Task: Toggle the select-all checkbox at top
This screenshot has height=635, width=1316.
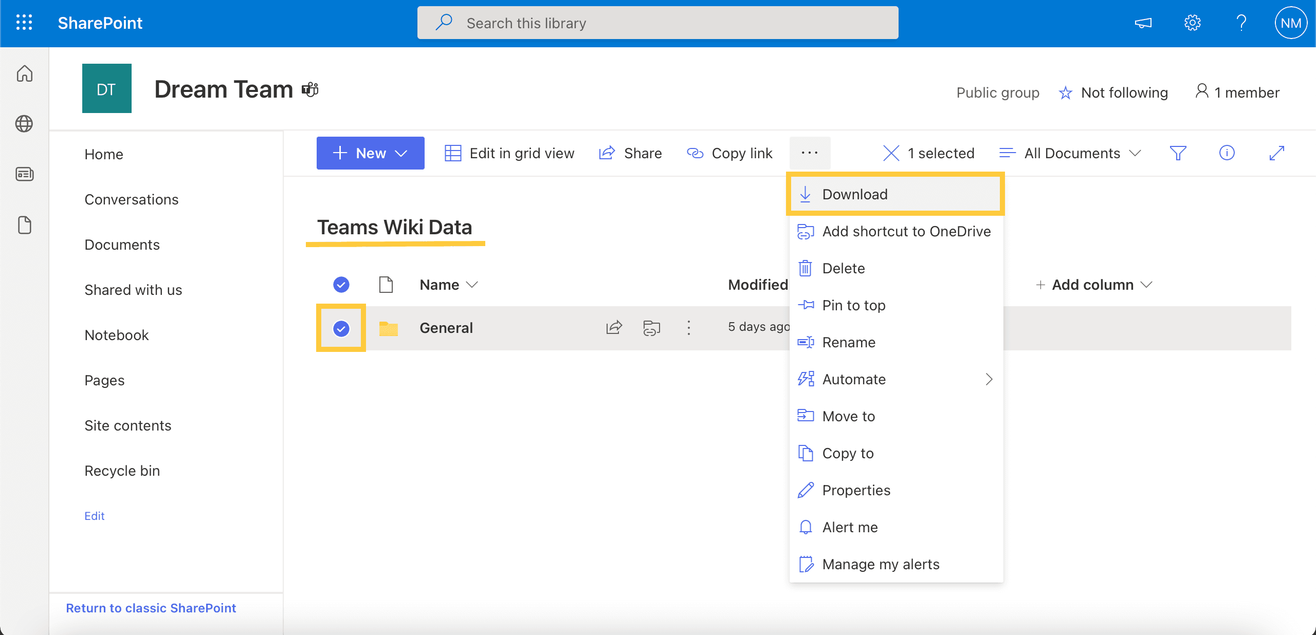Action: point(341,284)
